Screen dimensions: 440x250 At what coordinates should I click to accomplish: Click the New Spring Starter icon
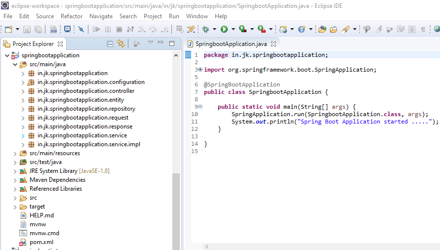302,29
